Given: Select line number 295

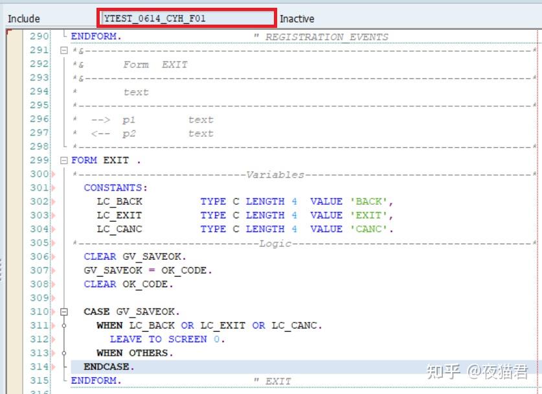Looking at the screenshot, I should coord(40,105).
